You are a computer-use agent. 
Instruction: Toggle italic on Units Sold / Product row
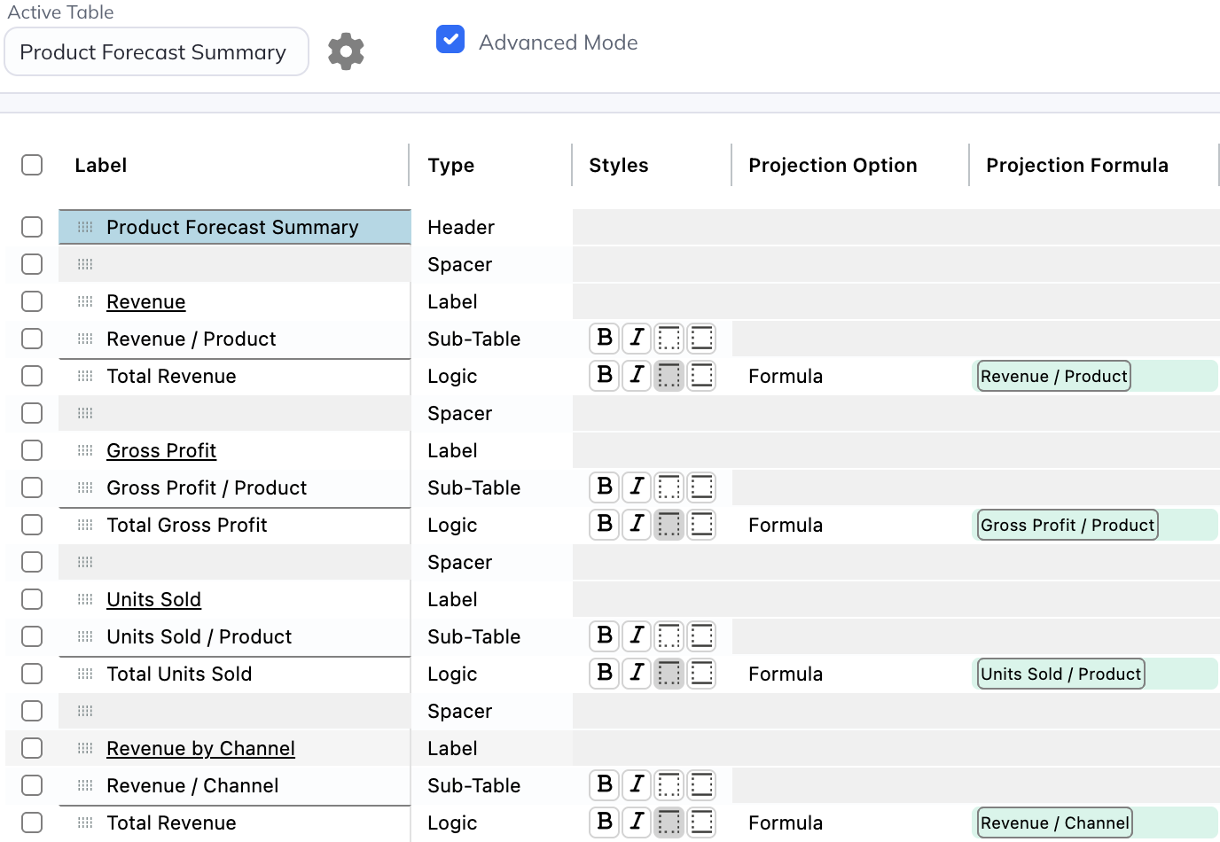637,636
